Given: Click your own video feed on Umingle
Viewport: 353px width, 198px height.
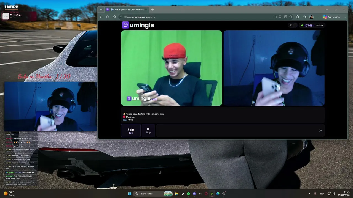Looking at the screenshot, I should coord(274,68).
